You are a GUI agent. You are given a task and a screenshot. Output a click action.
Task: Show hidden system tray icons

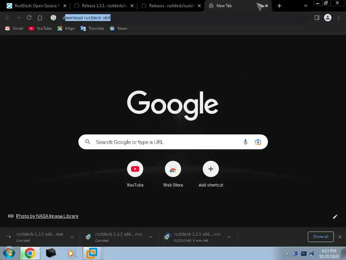287,254
